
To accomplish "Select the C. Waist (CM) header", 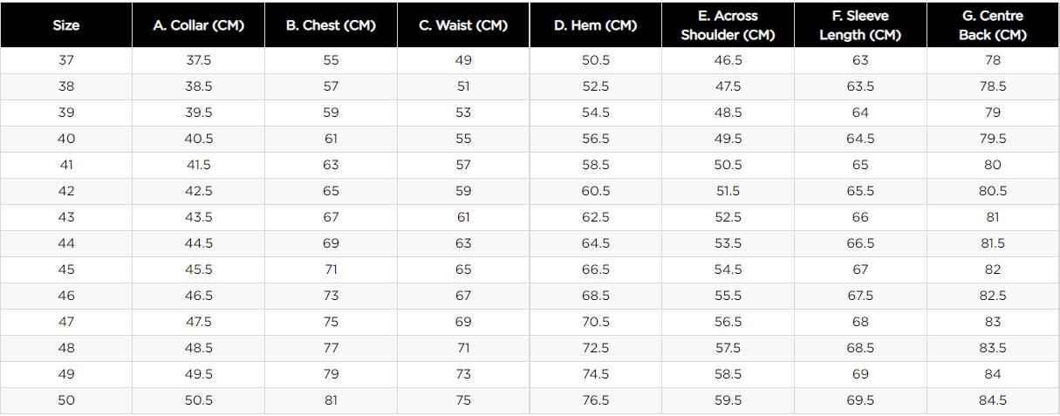I will (463, 25).
